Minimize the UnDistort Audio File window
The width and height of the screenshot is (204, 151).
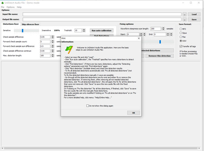click(183, 3)
